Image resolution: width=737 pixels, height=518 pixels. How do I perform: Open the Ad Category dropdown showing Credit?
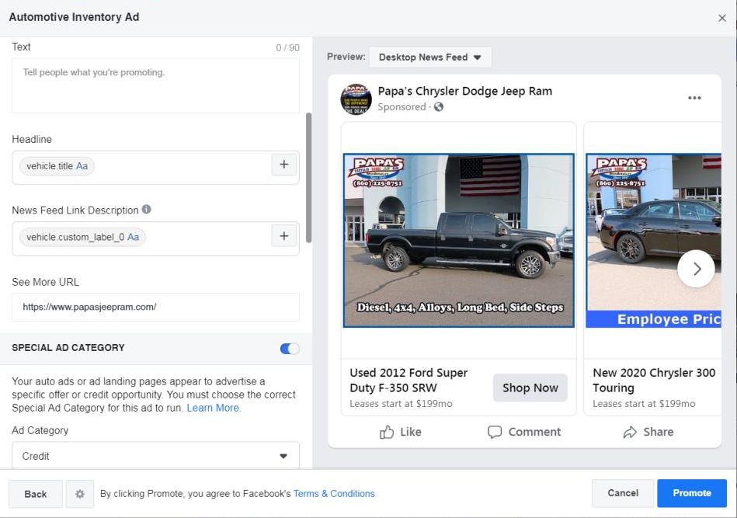pyautogui.click(x=155, y=455)
